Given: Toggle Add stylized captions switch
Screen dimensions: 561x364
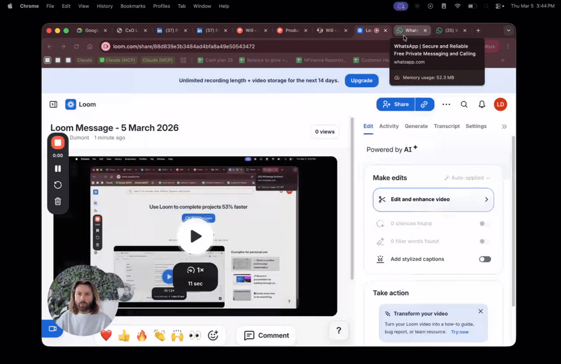Looking at the screenshot, I should tap(485, 259).
